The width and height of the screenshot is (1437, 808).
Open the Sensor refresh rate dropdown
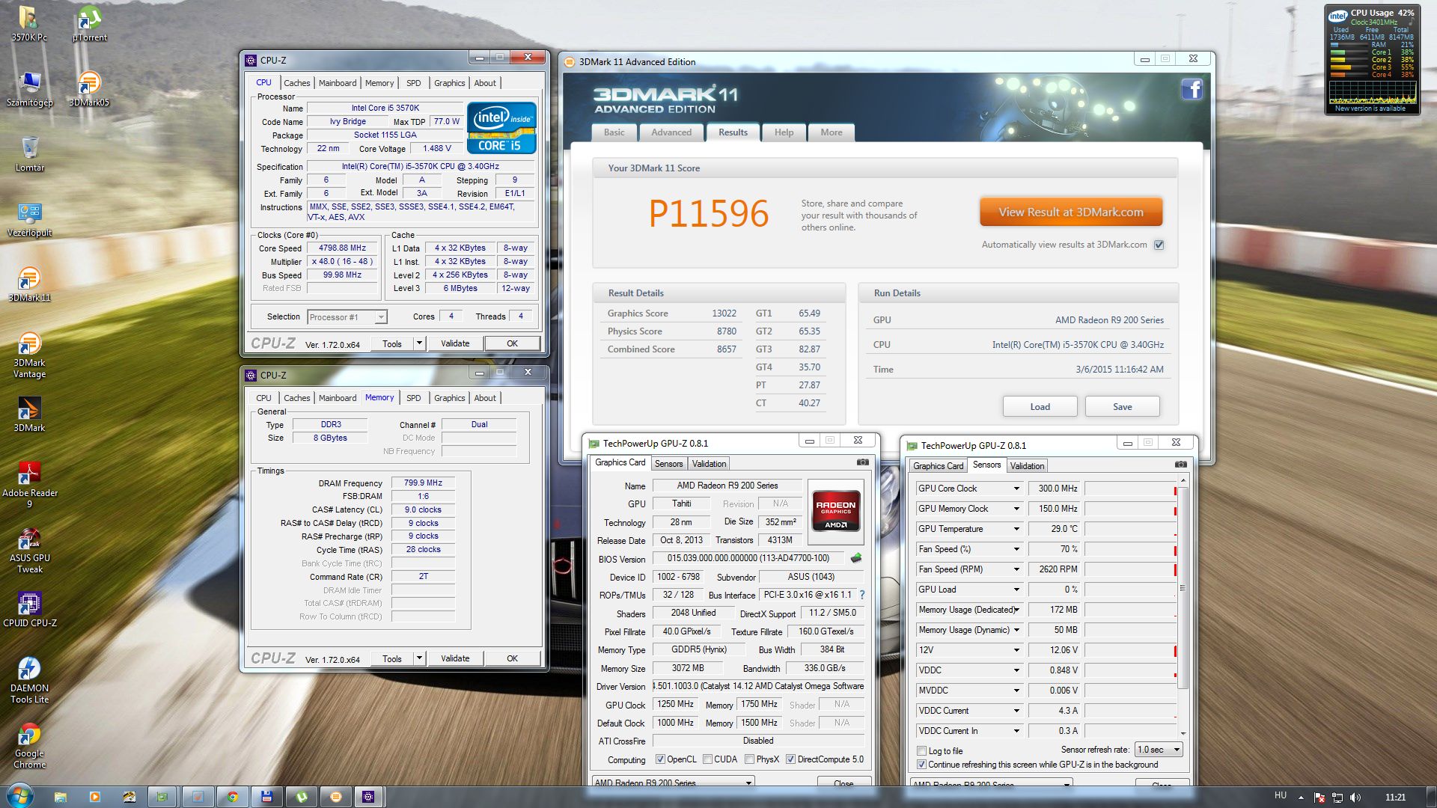click(1159, 750)
